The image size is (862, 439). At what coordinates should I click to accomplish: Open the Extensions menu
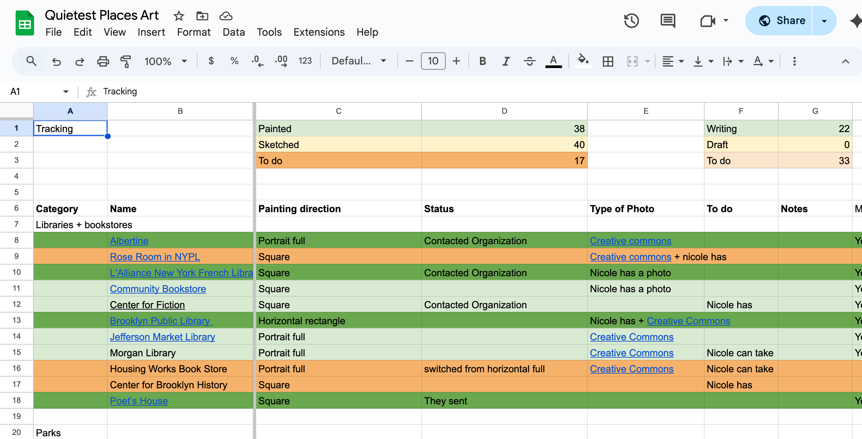point(319,32)
